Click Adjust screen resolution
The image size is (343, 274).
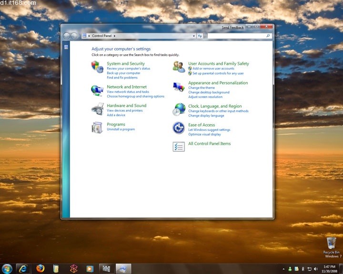coord(205,97)
